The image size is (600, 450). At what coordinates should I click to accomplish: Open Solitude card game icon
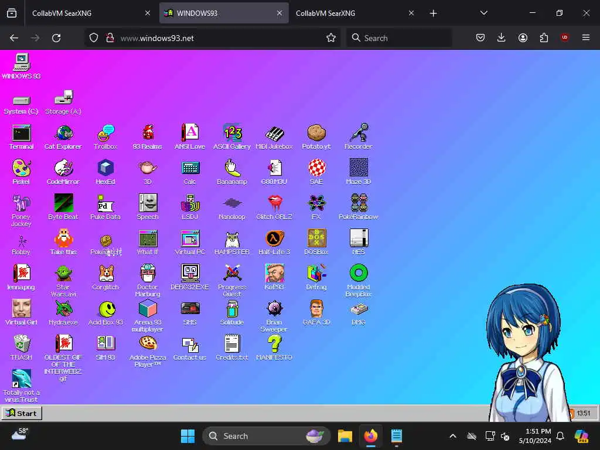point(232,313)
